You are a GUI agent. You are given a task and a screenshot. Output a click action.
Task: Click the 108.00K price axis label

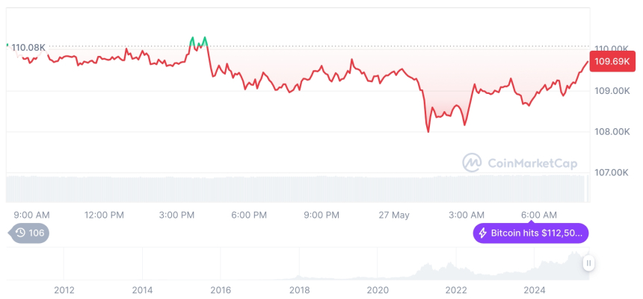(611, 132)
